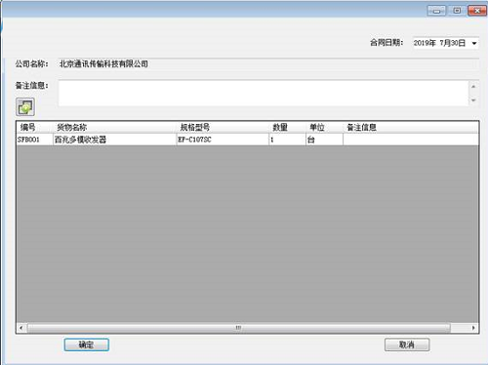Select the unit cell 台
This screenshot has width=488, height=365.
point(324,140)
